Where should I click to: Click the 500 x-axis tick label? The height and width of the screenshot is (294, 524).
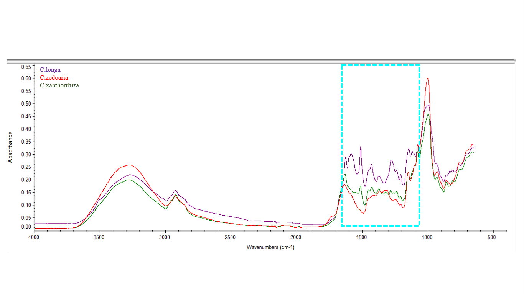[x=492, y=237]
